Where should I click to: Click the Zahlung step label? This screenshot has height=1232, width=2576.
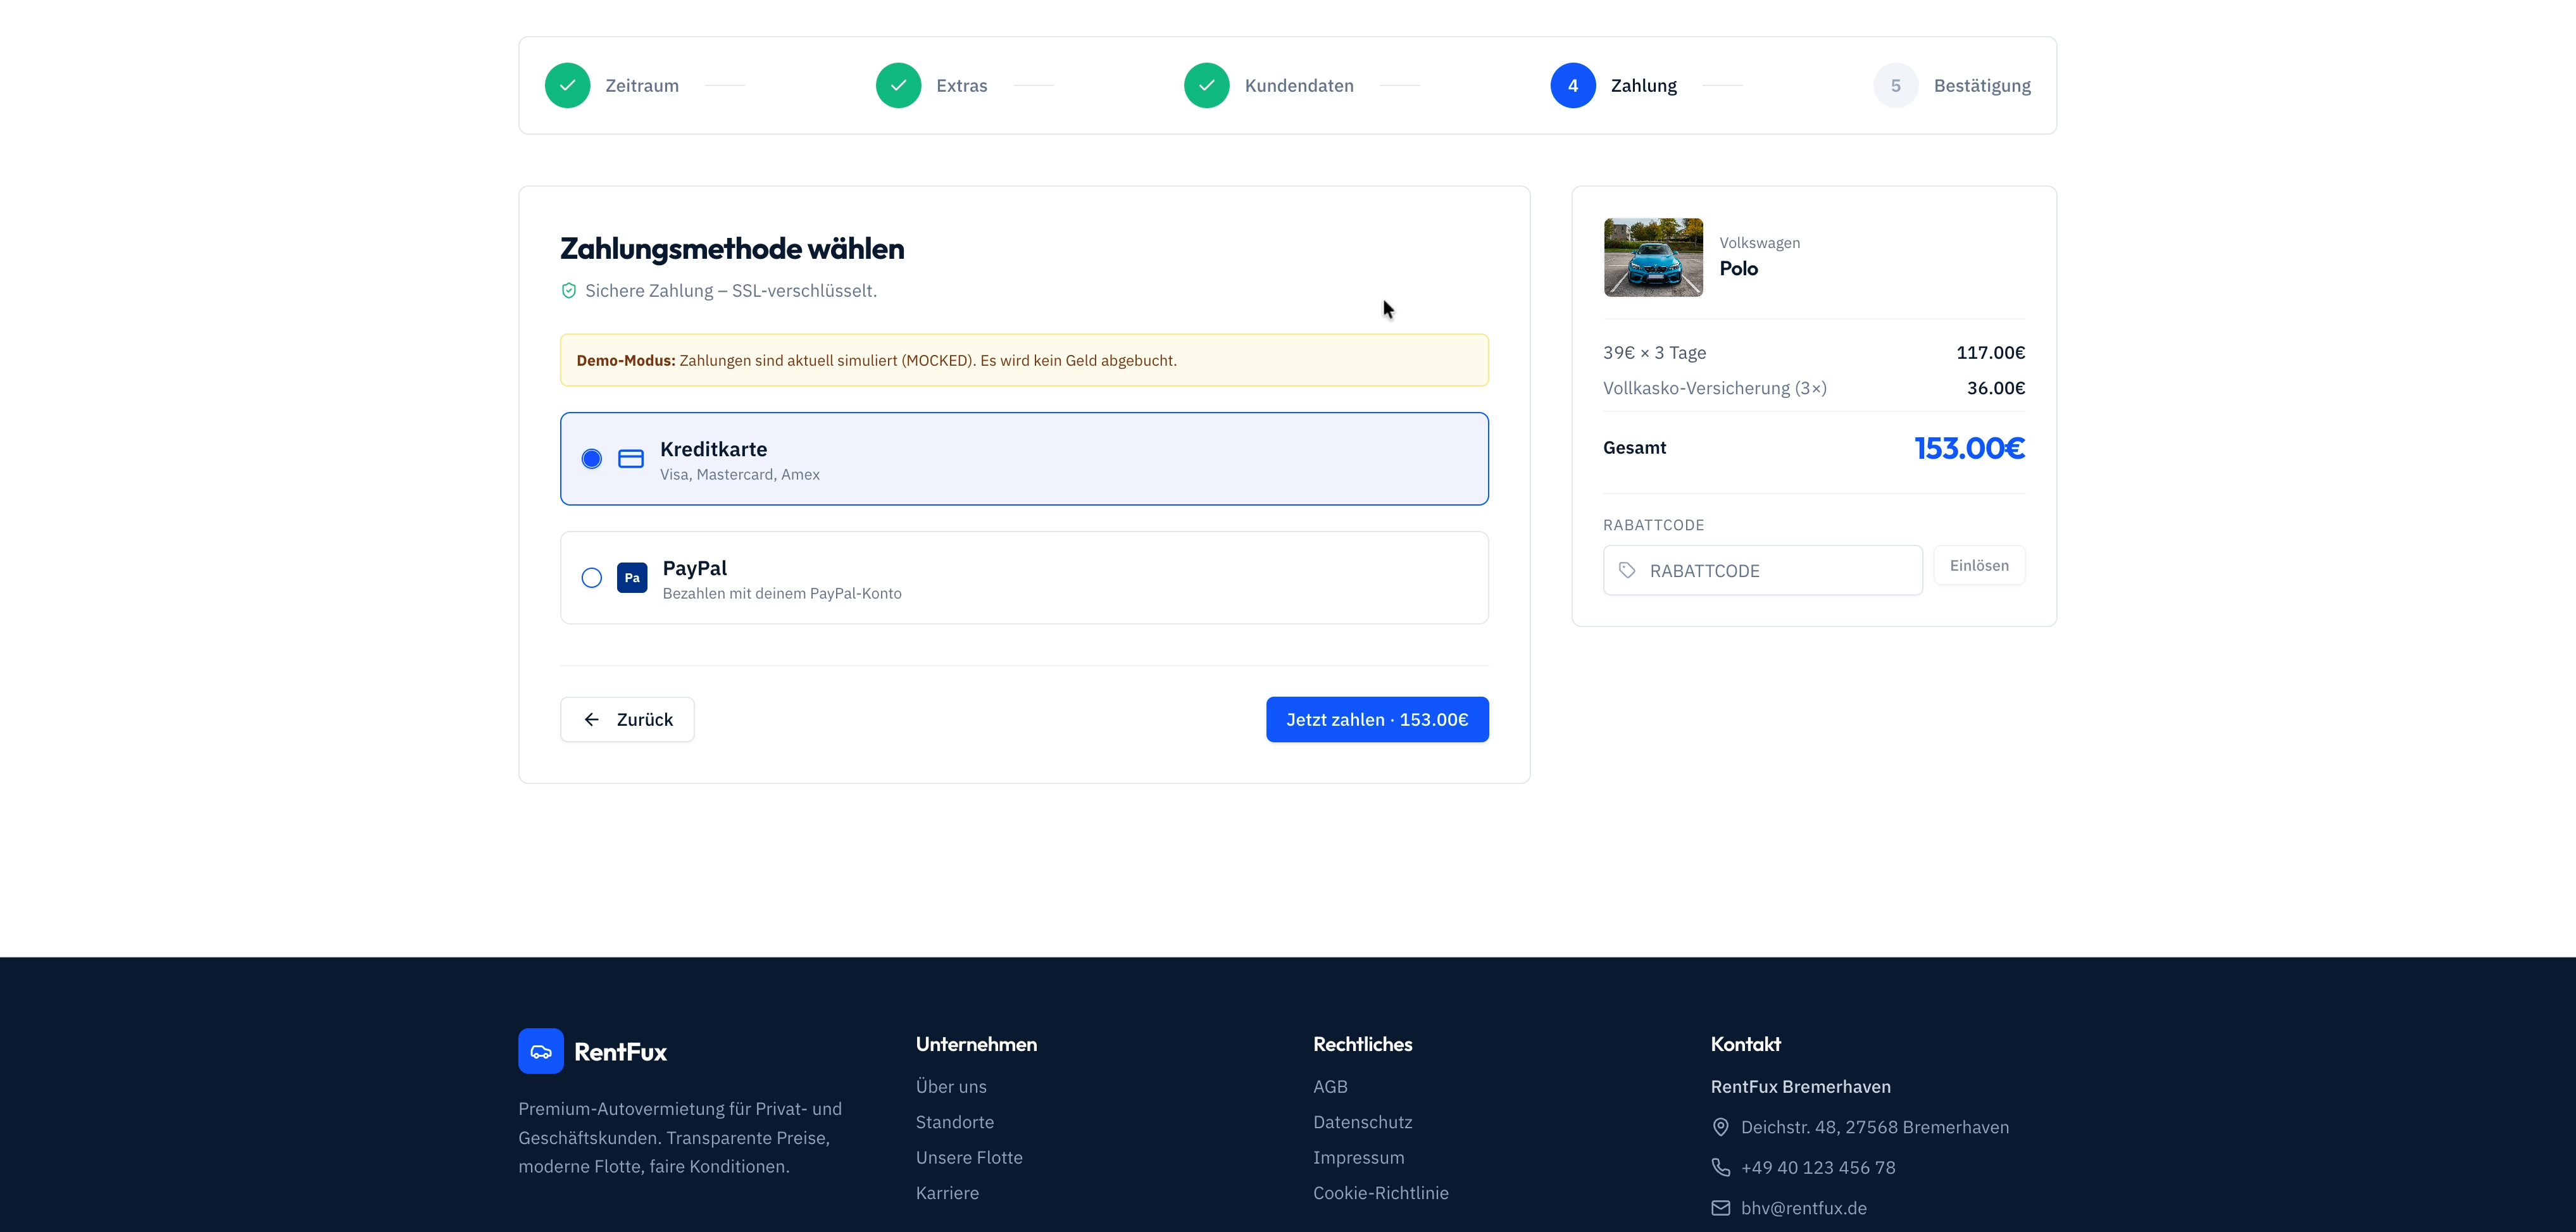coord(1644,86)
